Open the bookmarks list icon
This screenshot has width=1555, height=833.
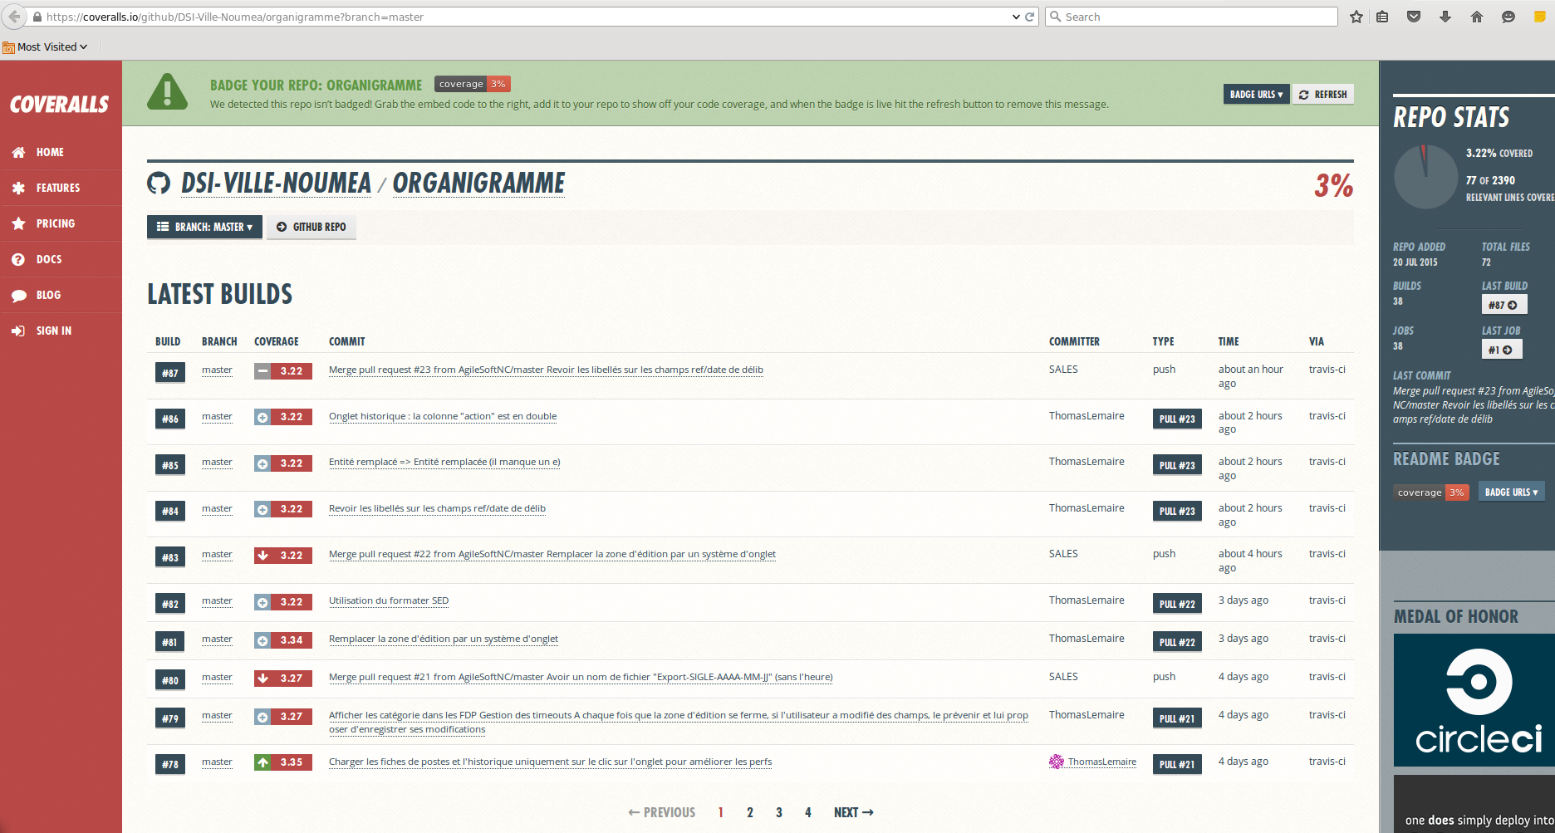pyautogui.click(x=1382, y=17)
